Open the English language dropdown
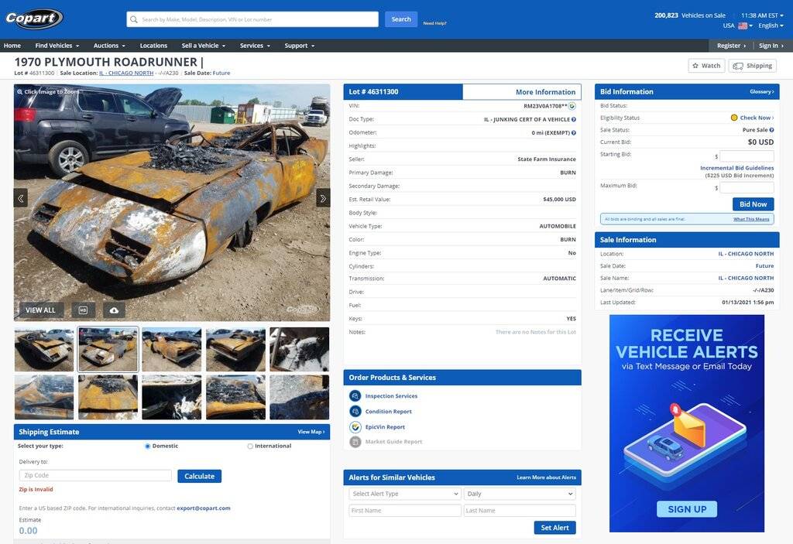 [771, 26]
